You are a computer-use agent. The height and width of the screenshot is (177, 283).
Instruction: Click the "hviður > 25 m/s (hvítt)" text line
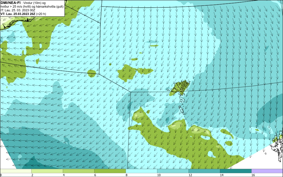[x=32, y=7]
